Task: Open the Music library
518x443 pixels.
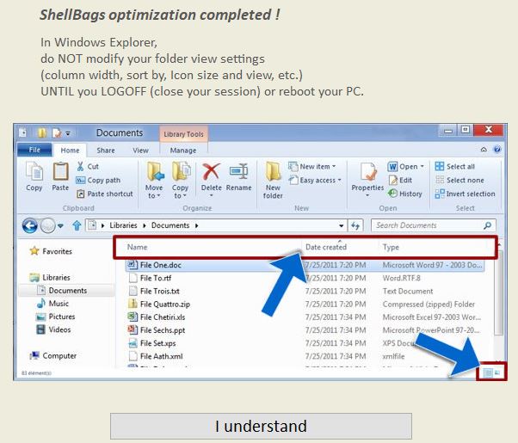Action: (52, 304)
